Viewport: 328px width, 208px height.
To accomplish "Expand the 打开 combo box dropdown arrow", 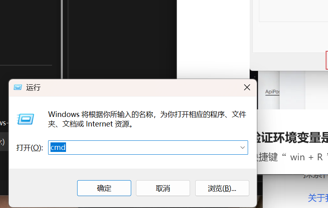I will [x=243, y=148].
